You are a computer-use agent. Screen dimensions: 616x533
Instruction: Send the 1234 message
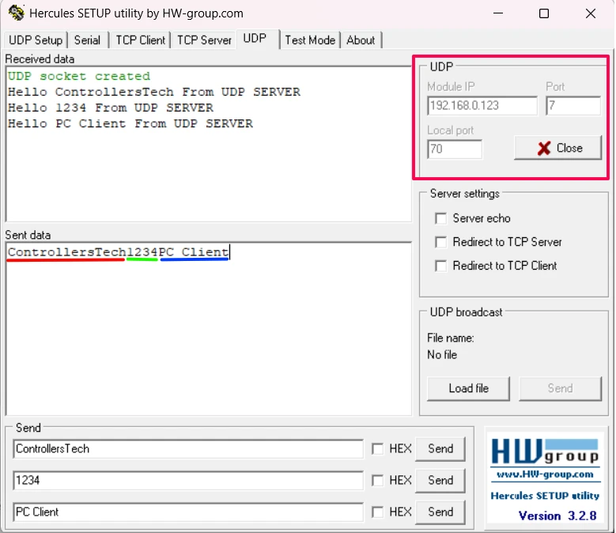[440, 480]
